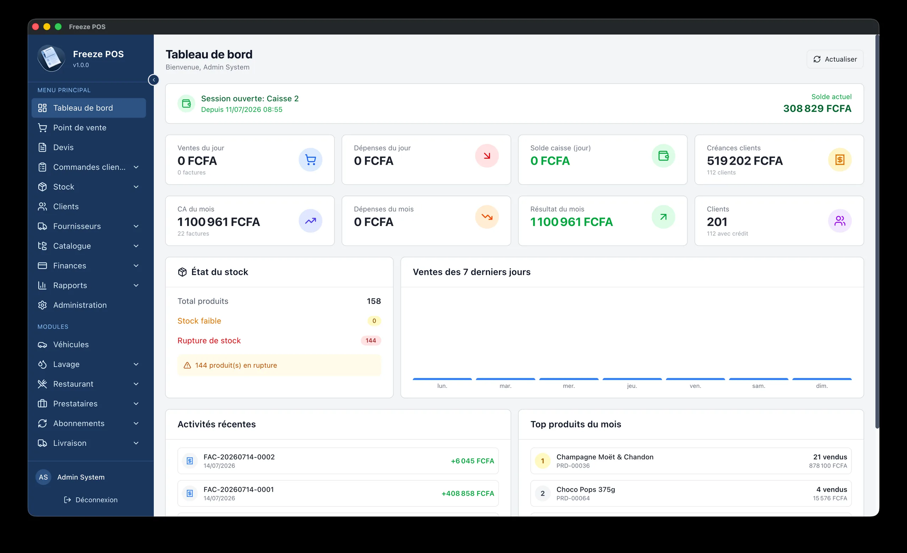Click the purple Clients card users icon
The width and height of the screenshot is (907, 553).
(x=840, y=221)
